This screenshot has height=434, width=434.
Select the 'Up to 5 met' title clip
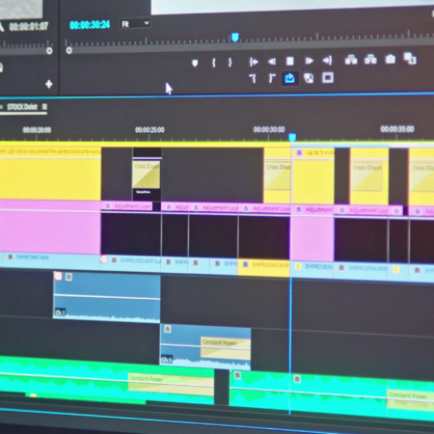312,176
